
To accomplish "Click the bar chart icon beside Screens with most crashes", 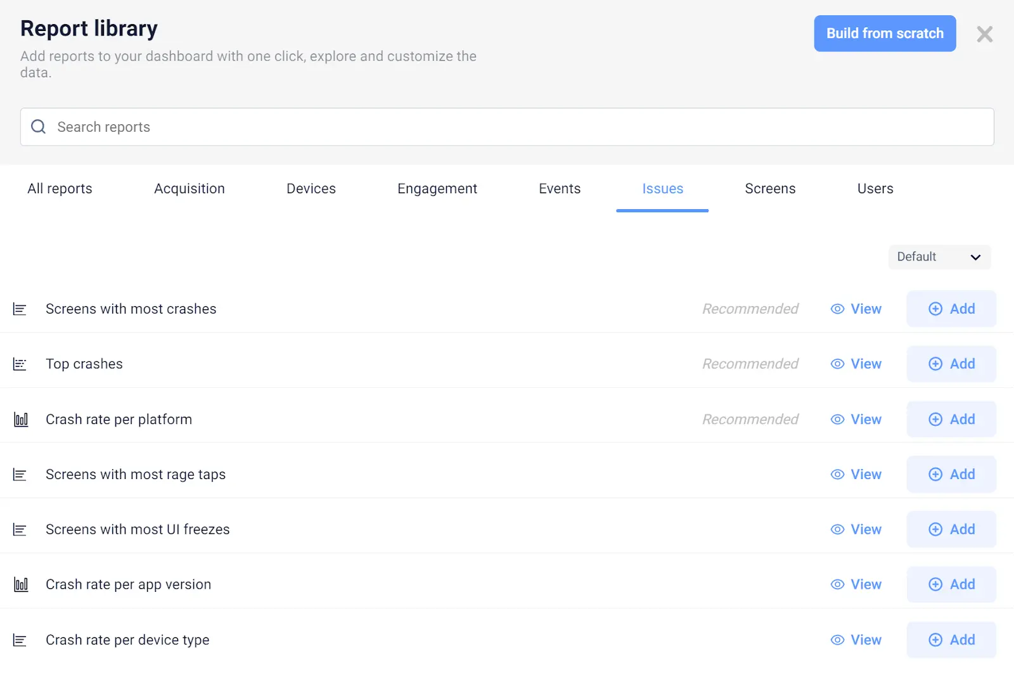I will tap(20, 309).
